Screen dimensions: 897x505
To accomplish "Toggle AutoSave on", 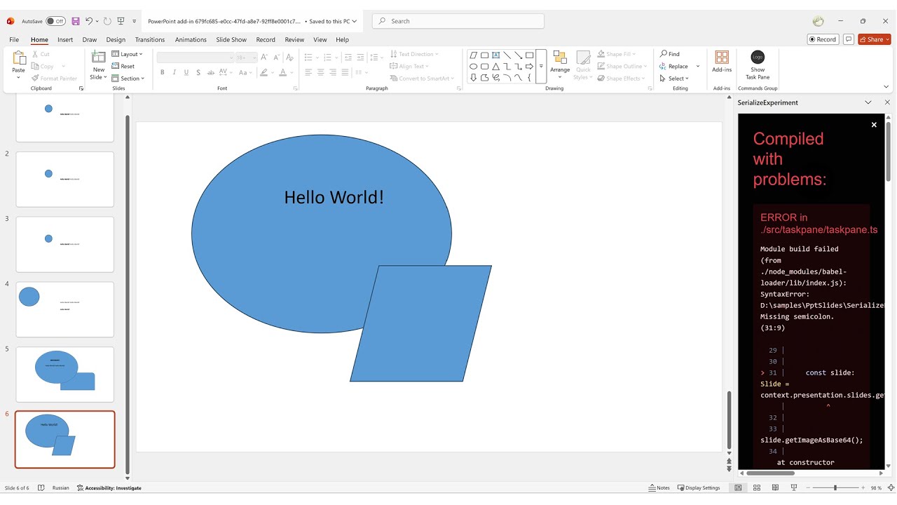I will coord(55,21).
